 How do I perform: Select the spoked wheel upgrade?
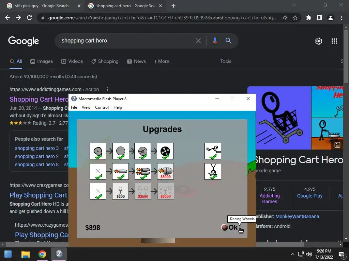143,151
